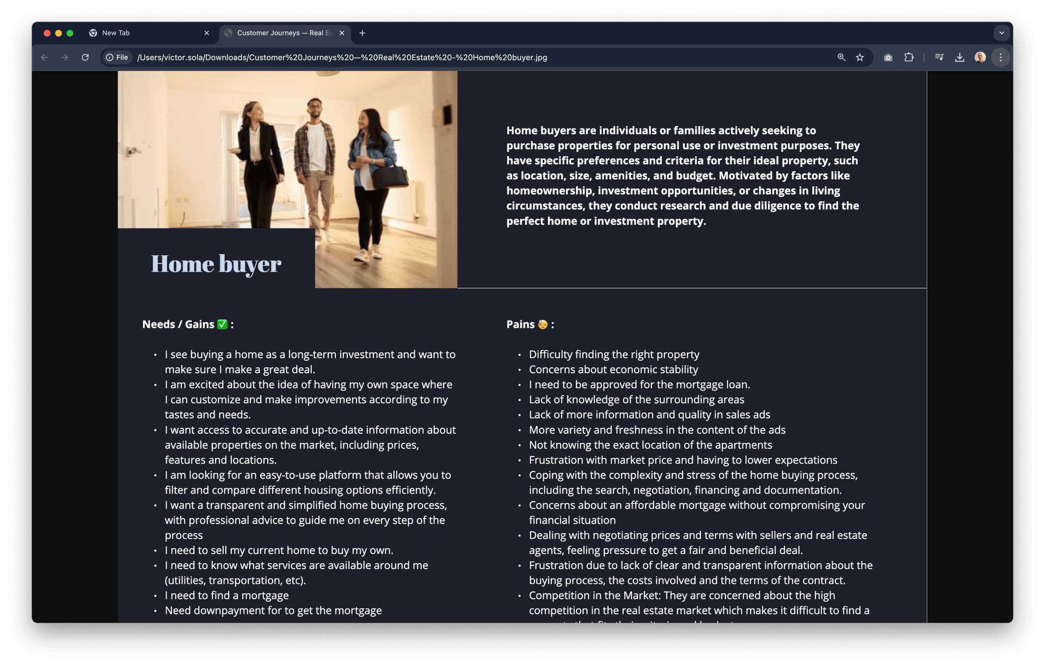The height and width of the screenshot is (665, 1045).
Task: Click 'Need downpayment for to get the mortgage'
Action: [x=273, y=611]
